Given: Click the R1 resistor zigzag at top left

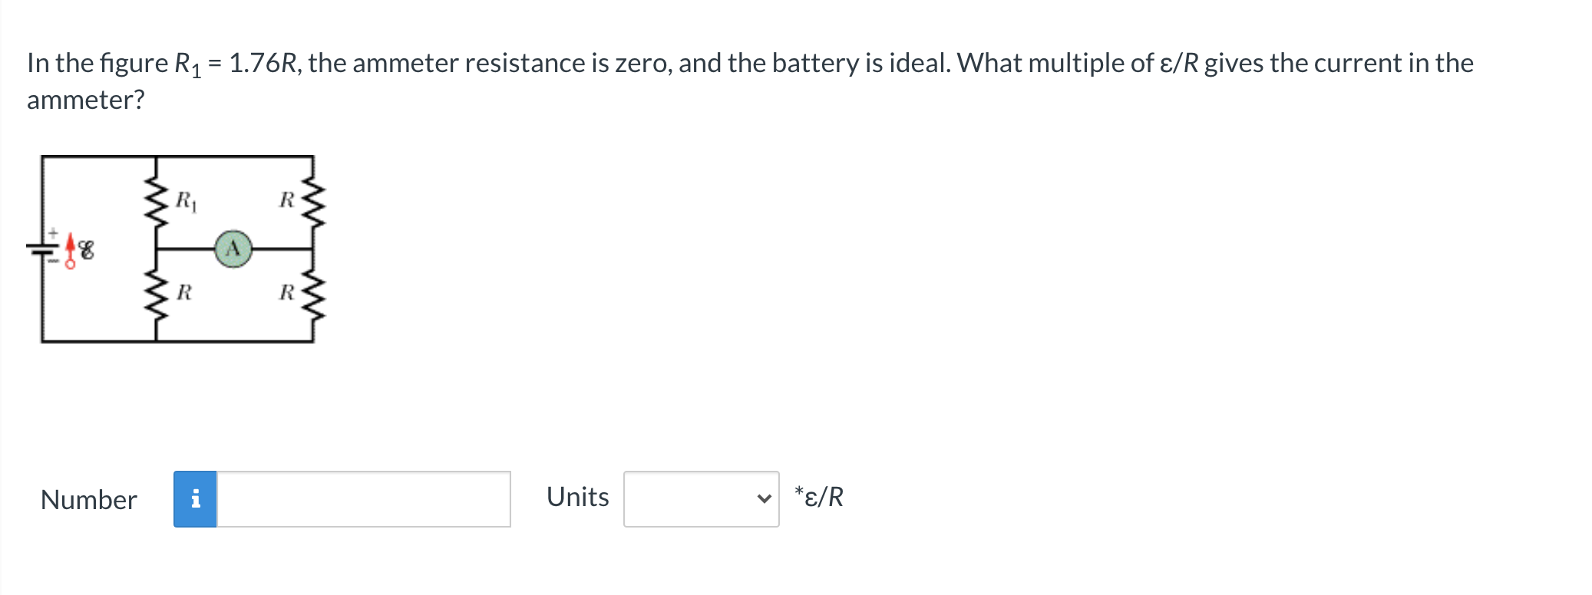Looking at the screenshot, I should click(x=157, y=203).
